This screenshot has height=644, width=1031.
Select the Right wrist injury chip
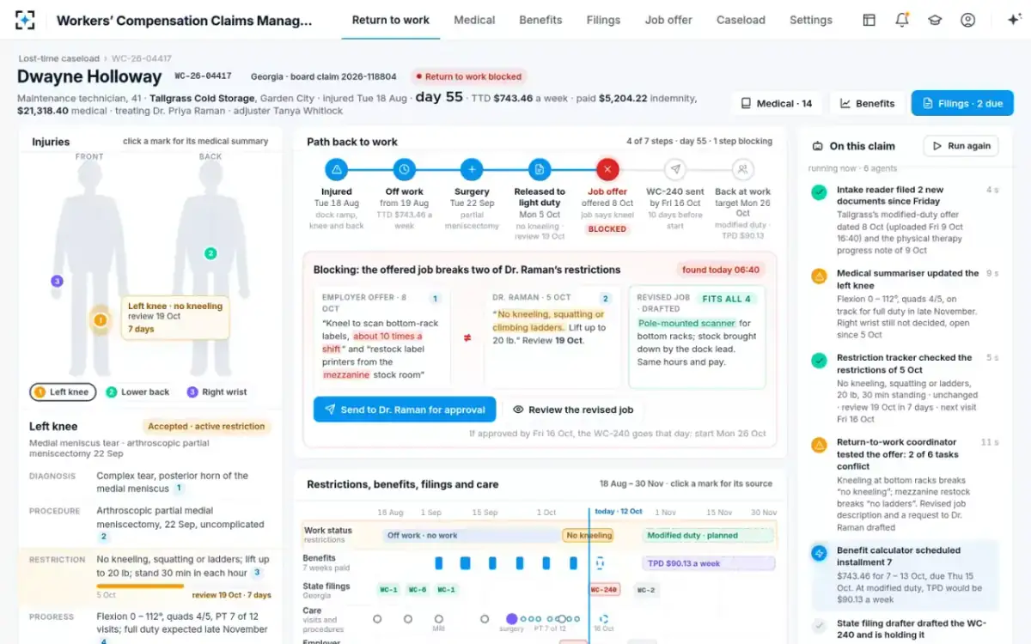click(x=217, y=392)
